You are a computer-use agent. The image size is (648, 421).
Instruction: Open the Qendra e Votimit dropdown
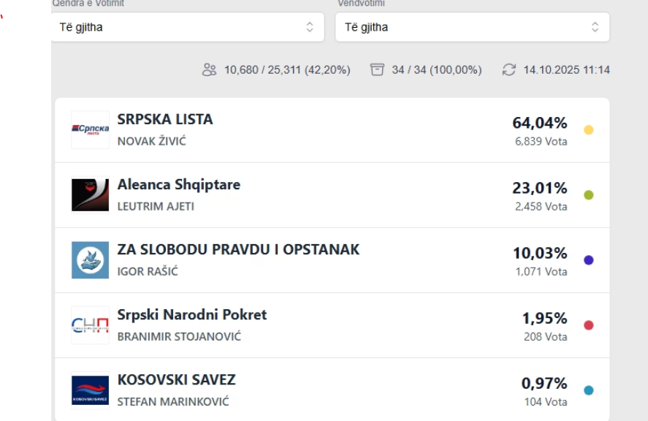tap(188, 27)
